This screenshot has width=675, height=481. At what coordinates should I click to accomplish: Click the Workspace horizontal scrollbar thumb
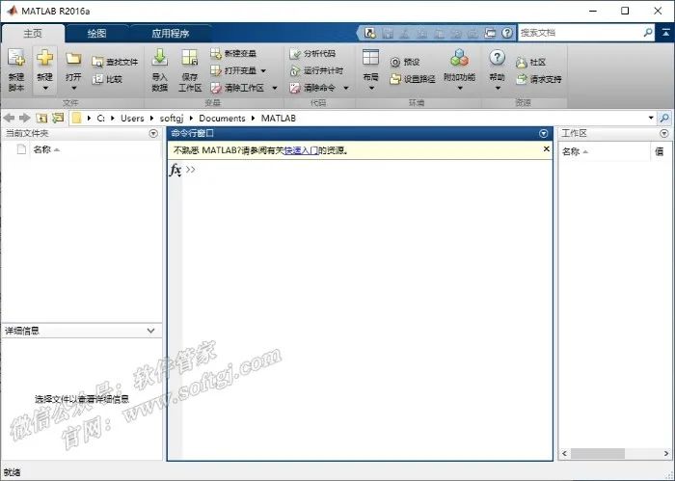click(598, 453)
